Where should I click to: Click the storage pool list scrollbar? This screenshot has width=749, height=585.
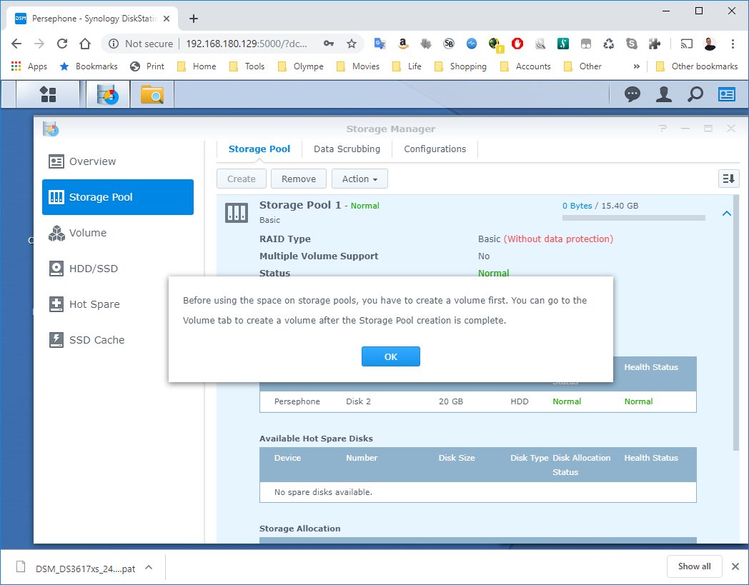(736, 322)
